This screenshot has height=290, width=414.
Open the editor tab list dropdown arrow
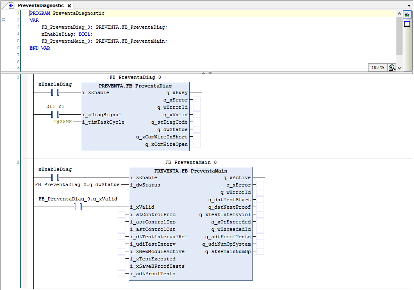coord(409,6)
